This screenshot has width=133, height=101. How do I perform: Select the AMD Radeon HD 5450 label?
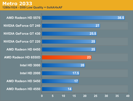pyautogui.click(x=23, y=81)
